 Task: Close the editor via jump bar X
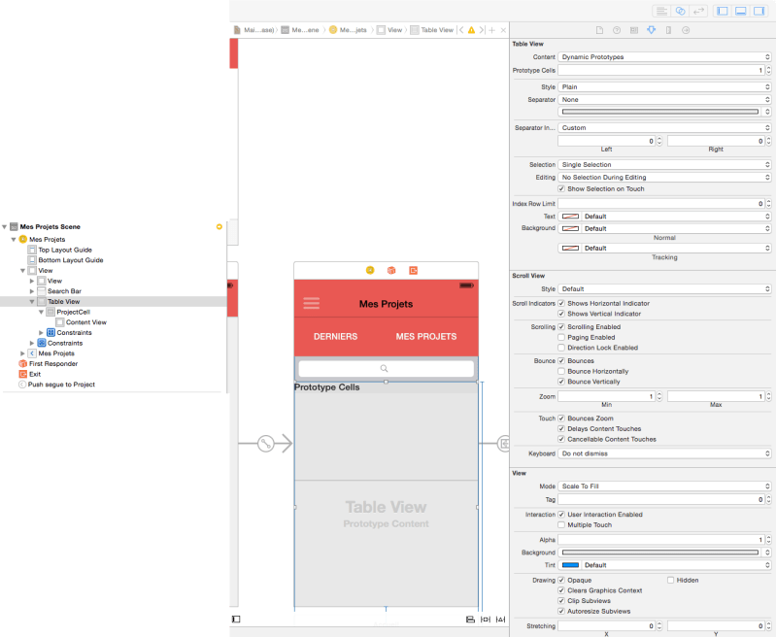pos(503,30)
